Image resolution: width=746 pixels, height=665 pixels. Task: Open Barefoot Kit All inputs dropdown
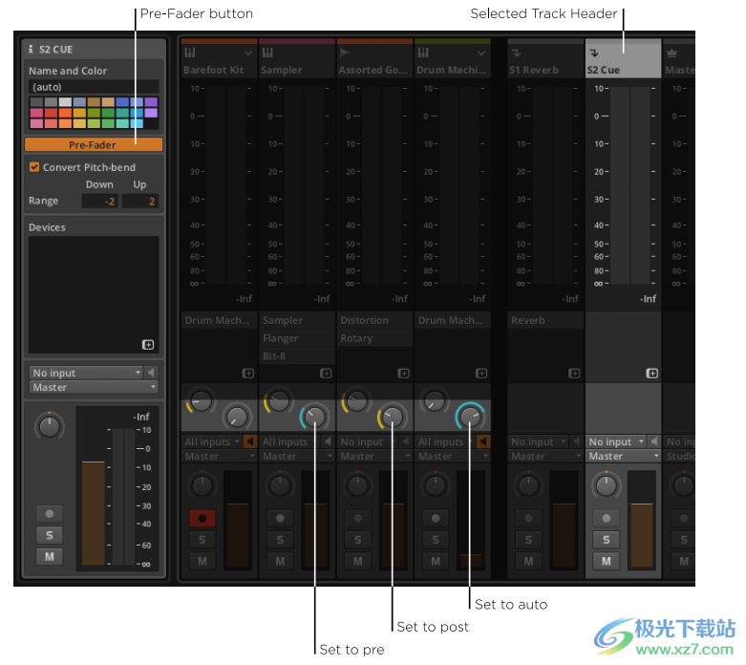pyautogui.click(x=212, y=442)
